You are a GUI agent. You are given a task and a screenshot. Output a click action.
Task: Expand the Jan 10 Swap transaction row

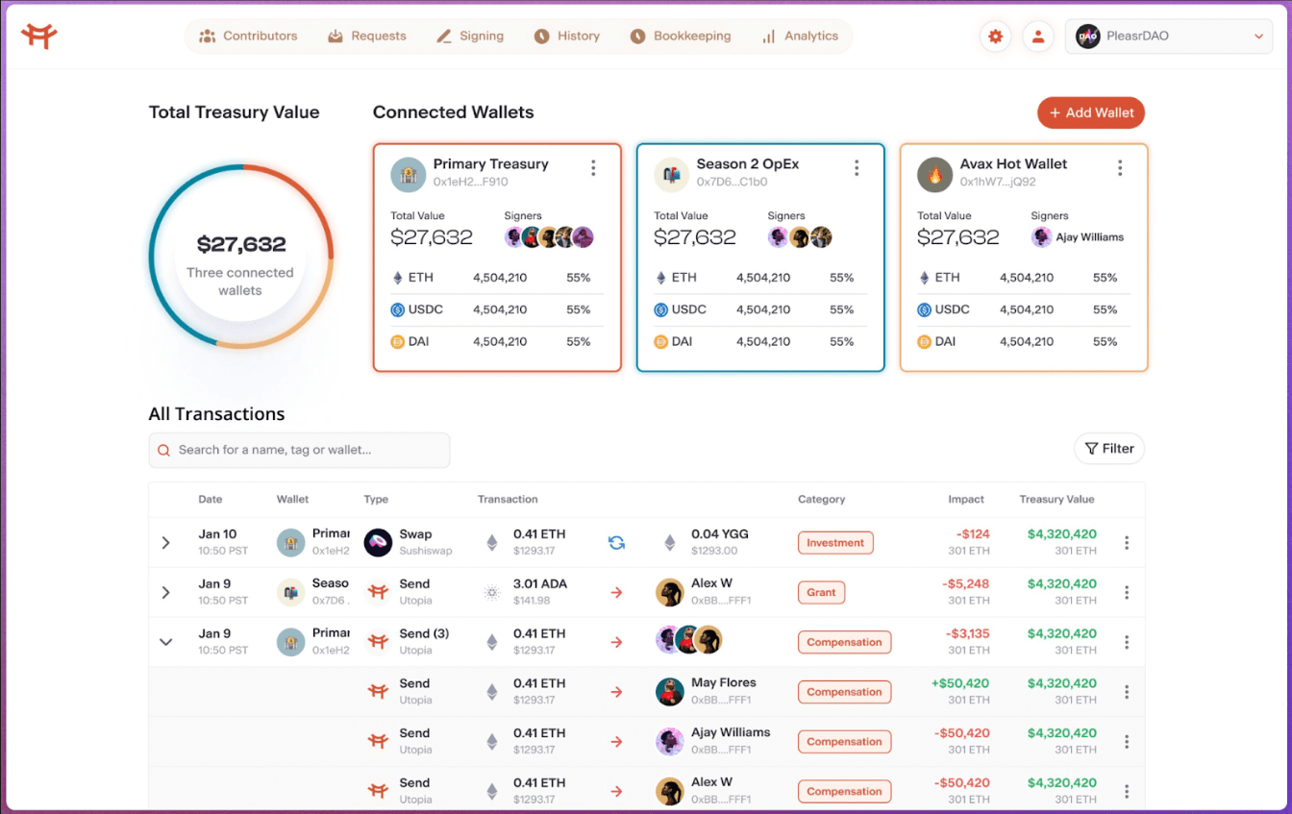(x=165, y=542)
